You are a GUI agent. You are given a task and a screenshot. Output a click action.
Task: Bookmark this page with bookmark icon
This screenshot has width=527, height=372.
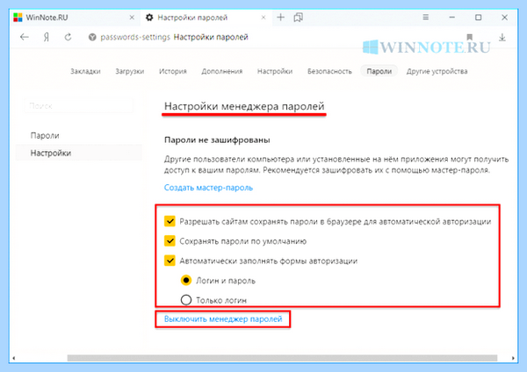click(470, 37)
